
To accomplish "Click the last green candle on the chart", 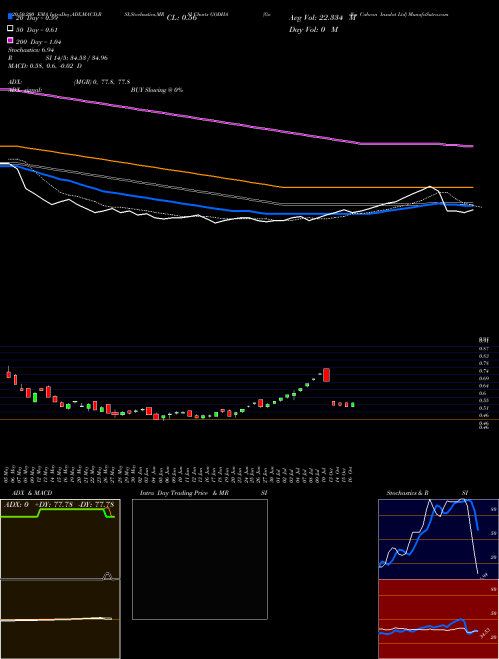I will [353, 405].
